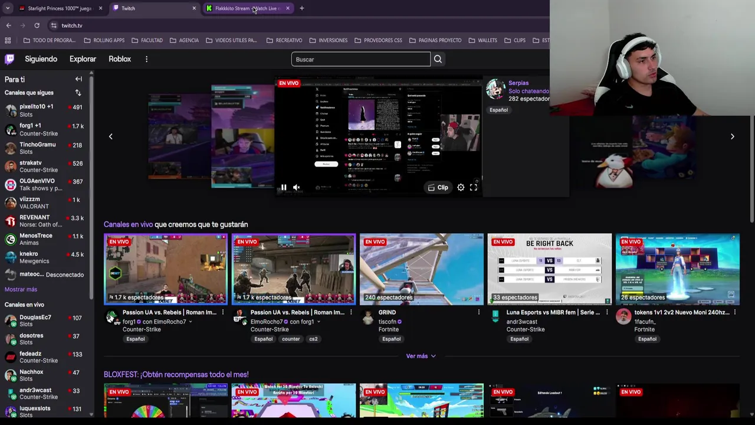
Task: Go to next carousel stream
Action: pyautogui.click(x=733, y=136)
